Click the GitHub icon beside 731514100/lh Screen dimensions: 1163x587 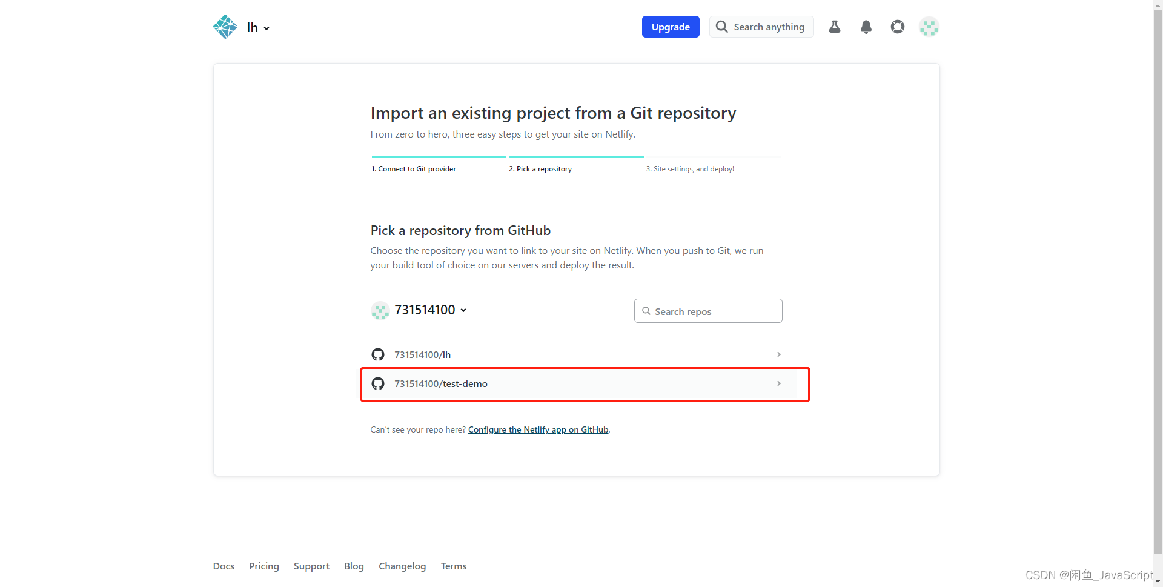(378, 354)
